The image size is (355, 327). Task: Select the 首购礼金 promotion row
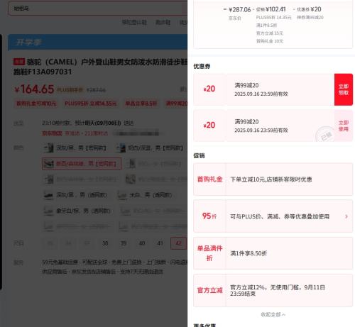(273, 179)
